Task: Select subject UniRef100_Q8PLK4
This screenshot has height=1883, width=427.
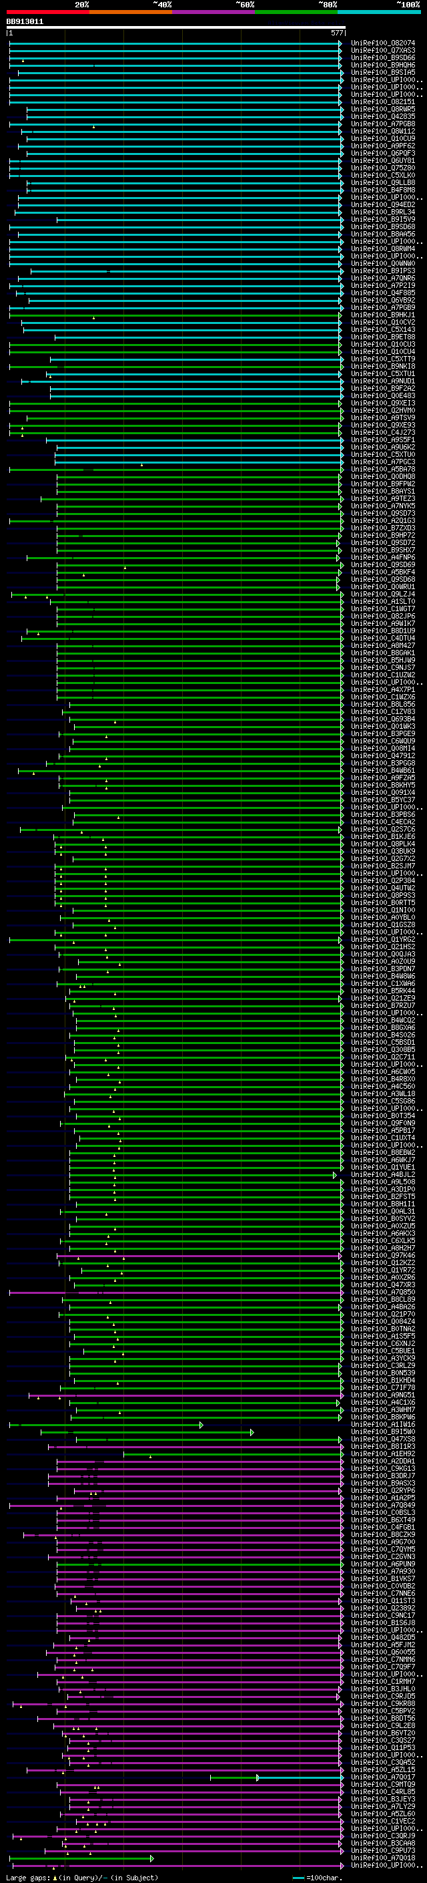Action: (x=383, y=844)
